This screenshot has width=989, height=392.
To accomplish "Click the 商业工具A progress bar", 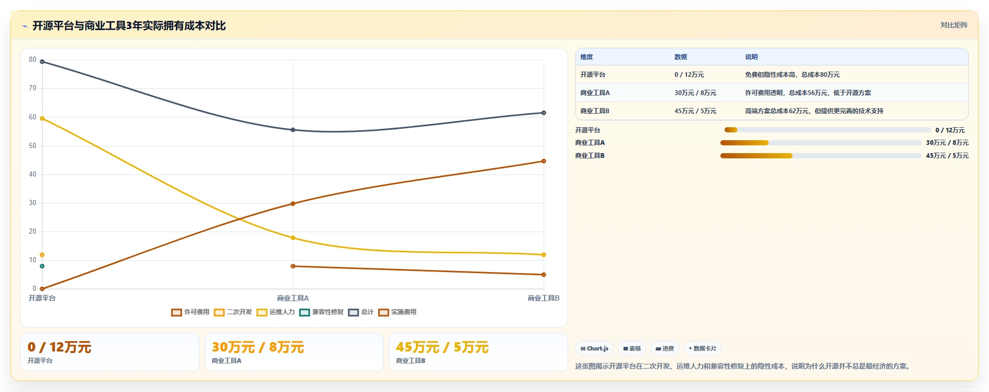I will tap(821, 143).
